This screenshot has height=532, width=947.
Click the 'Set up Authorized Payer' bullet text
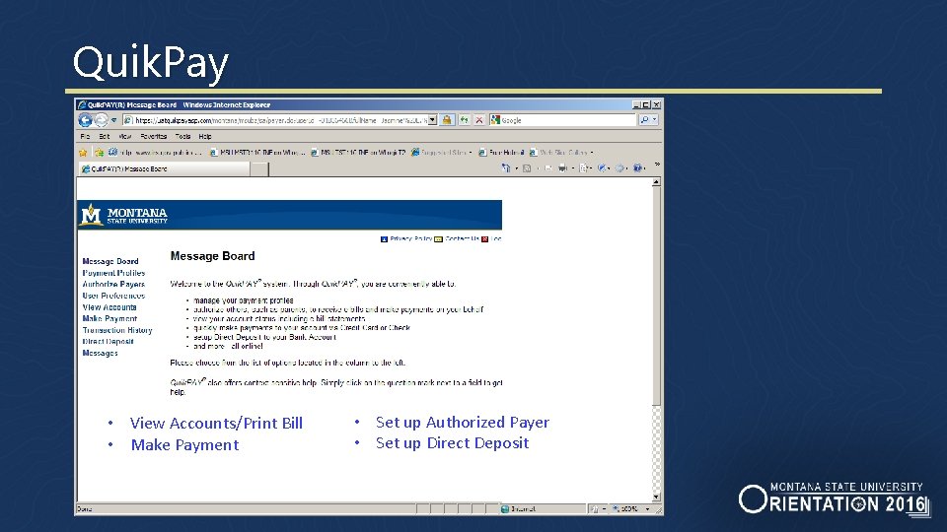[x=463, y=423]
